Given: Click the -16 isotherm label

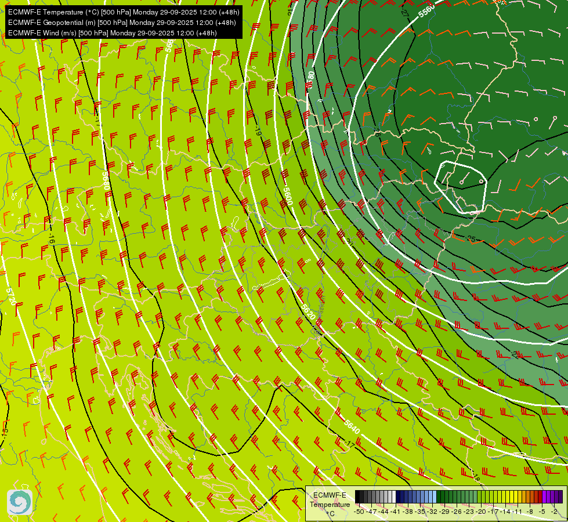Looking at the screenshot, I should pos(51,239).
